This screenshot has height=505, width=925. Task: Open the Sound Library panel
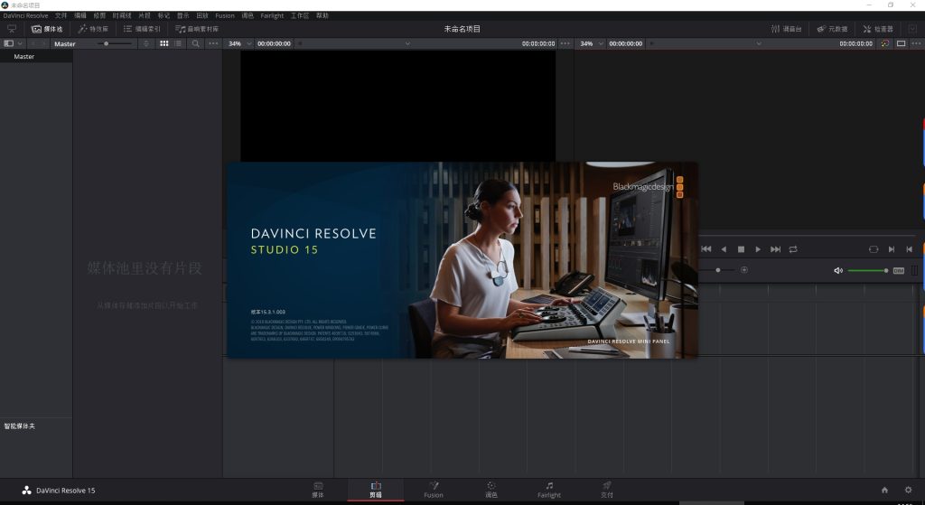point(197,29)
